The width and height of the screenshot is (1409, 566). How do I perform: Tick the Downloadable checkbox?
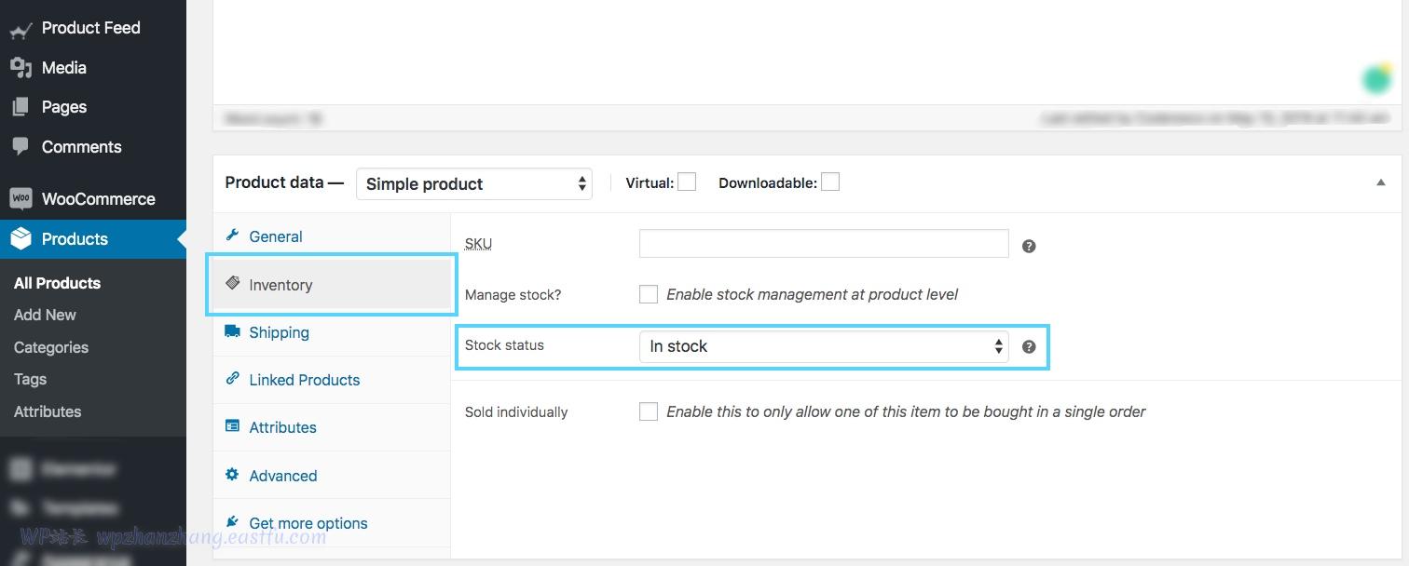pyautogui.click(x=830, y=182)
